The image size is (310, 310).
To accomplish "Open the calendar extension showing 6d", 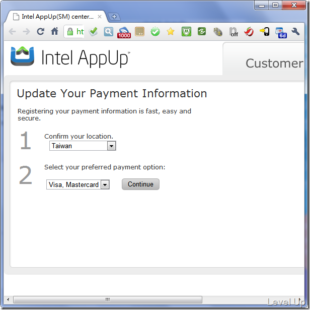I will click(281, 32).
